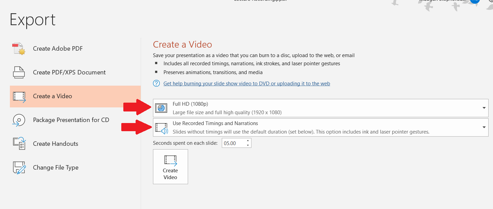493x209 pixels.
Task: Click the Export page title
Action: click(33, 19)
